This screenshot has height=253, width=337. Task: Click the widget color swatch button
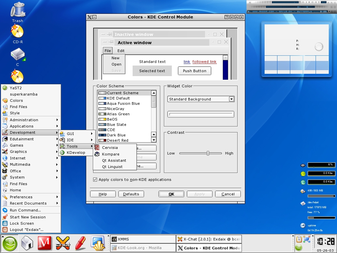coord(201,114)
